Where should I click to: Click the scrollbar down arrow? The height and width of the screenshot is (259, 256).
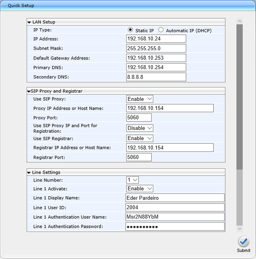click(239, 229)
